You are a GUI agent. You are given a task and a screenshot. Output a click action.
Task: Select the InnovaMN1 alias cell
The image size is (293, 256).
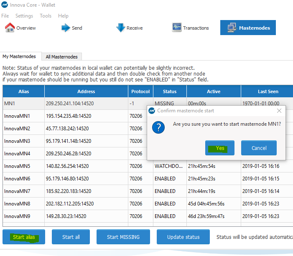pos(23,116)
